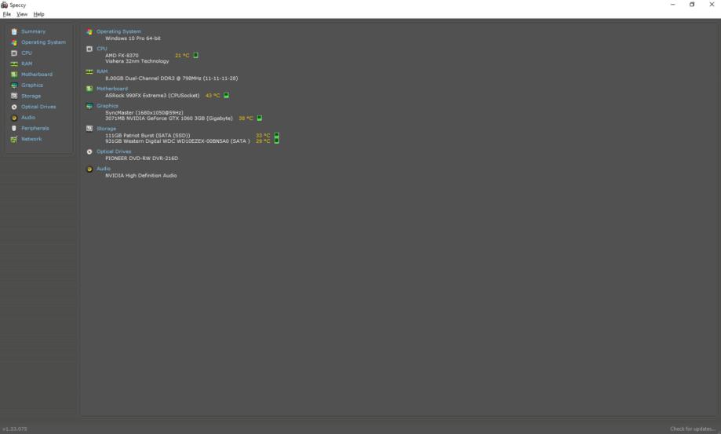The height and width of the screenshot is (434, 721).
Task: Open the Motherboard section heading link
Action: pos(112,89)
